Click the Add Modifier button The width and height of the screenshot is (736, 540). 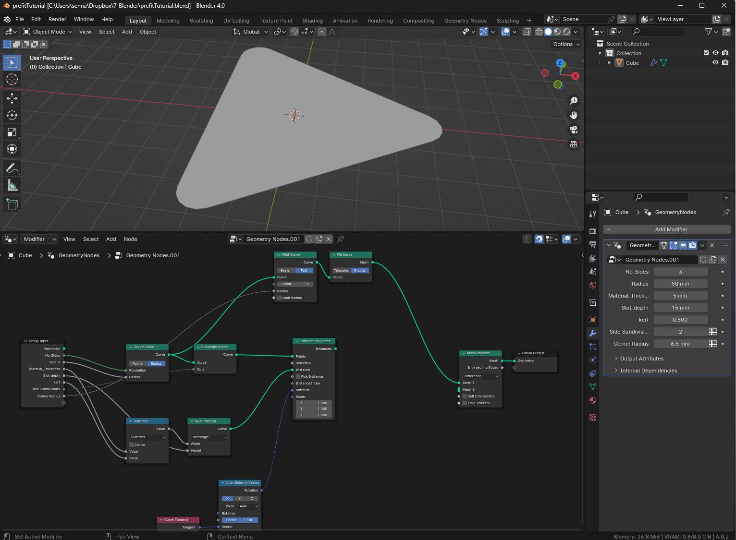tap(671, 229)
